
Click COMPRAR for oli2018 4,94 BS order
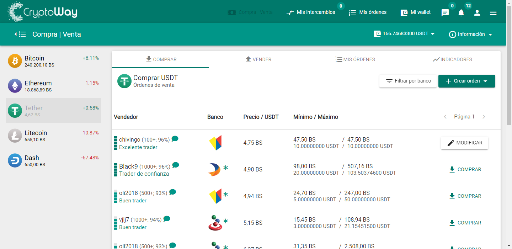pos(465,196)
